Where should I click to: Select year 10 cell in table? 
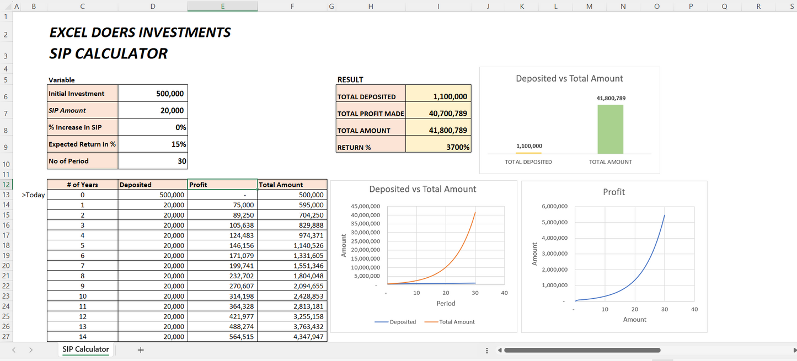click(83, 296)
